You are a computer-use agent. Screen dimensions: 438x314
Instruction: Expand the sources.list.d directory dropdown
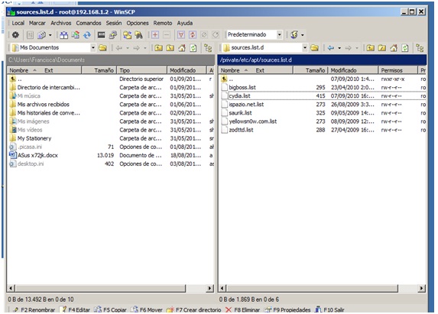[x=305, y=47]
